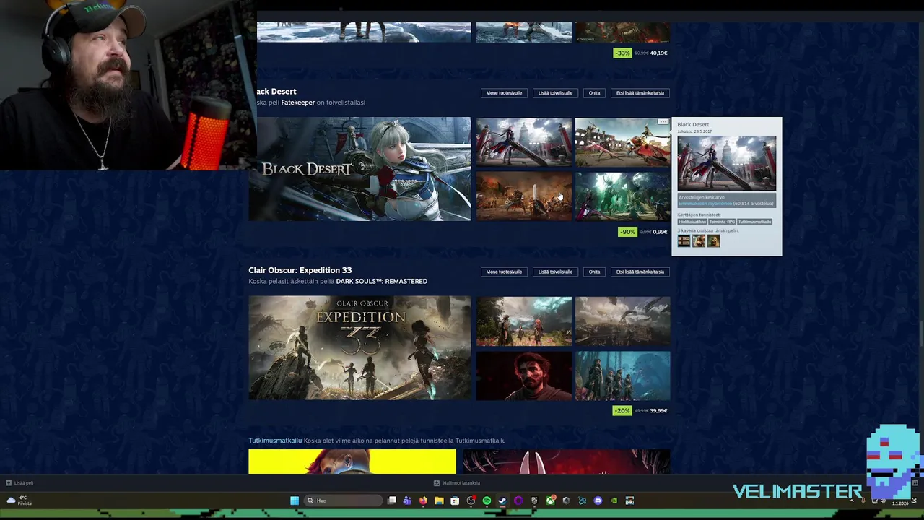
Task: Open the large Black Desert capsule image
Action: tap(359, 169)
